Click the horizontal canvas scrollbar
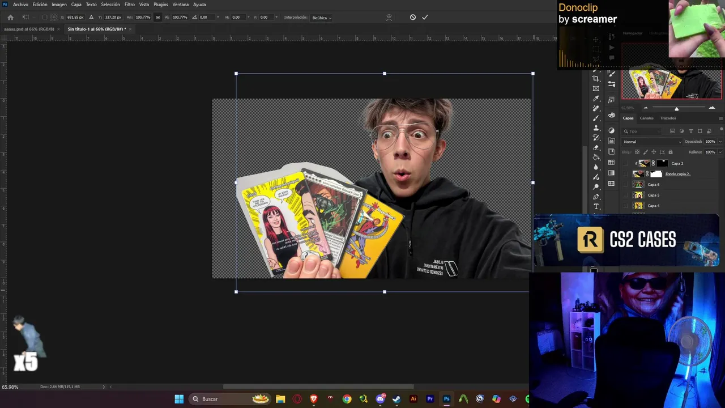 (317, 387)
